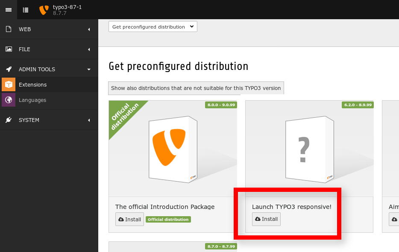Click the SYSTEM plug icon
This screenshot has width=399, height=252.
[9, 120]
